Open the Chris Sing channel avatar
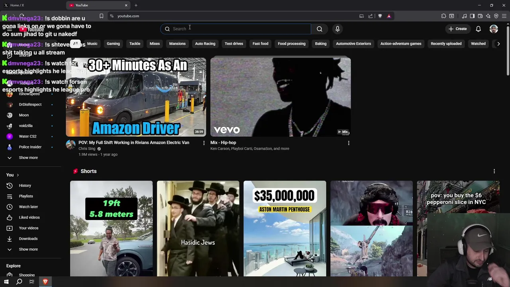Screen dimensions: 510x287 pos(71,144)
